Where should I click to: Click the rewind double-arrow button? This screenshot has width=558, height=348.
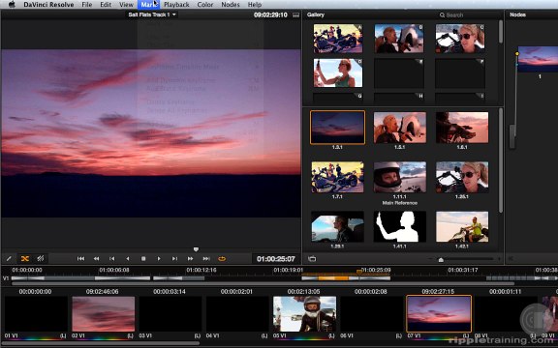[x=97, y=258]
